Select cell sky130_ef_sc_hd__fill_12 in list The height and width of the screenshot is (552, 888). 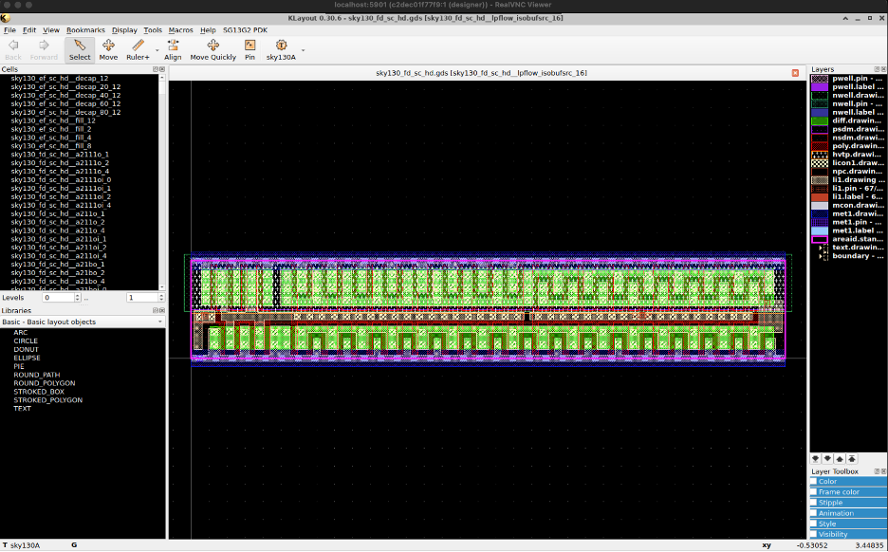53,120
